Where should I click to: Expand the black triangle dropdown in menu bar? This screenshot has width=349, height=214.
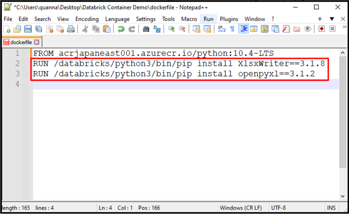pos(332,19)
